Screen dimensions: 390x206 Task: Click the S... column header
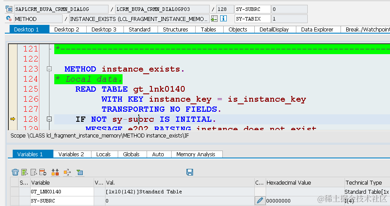click(x=25, y=182)
